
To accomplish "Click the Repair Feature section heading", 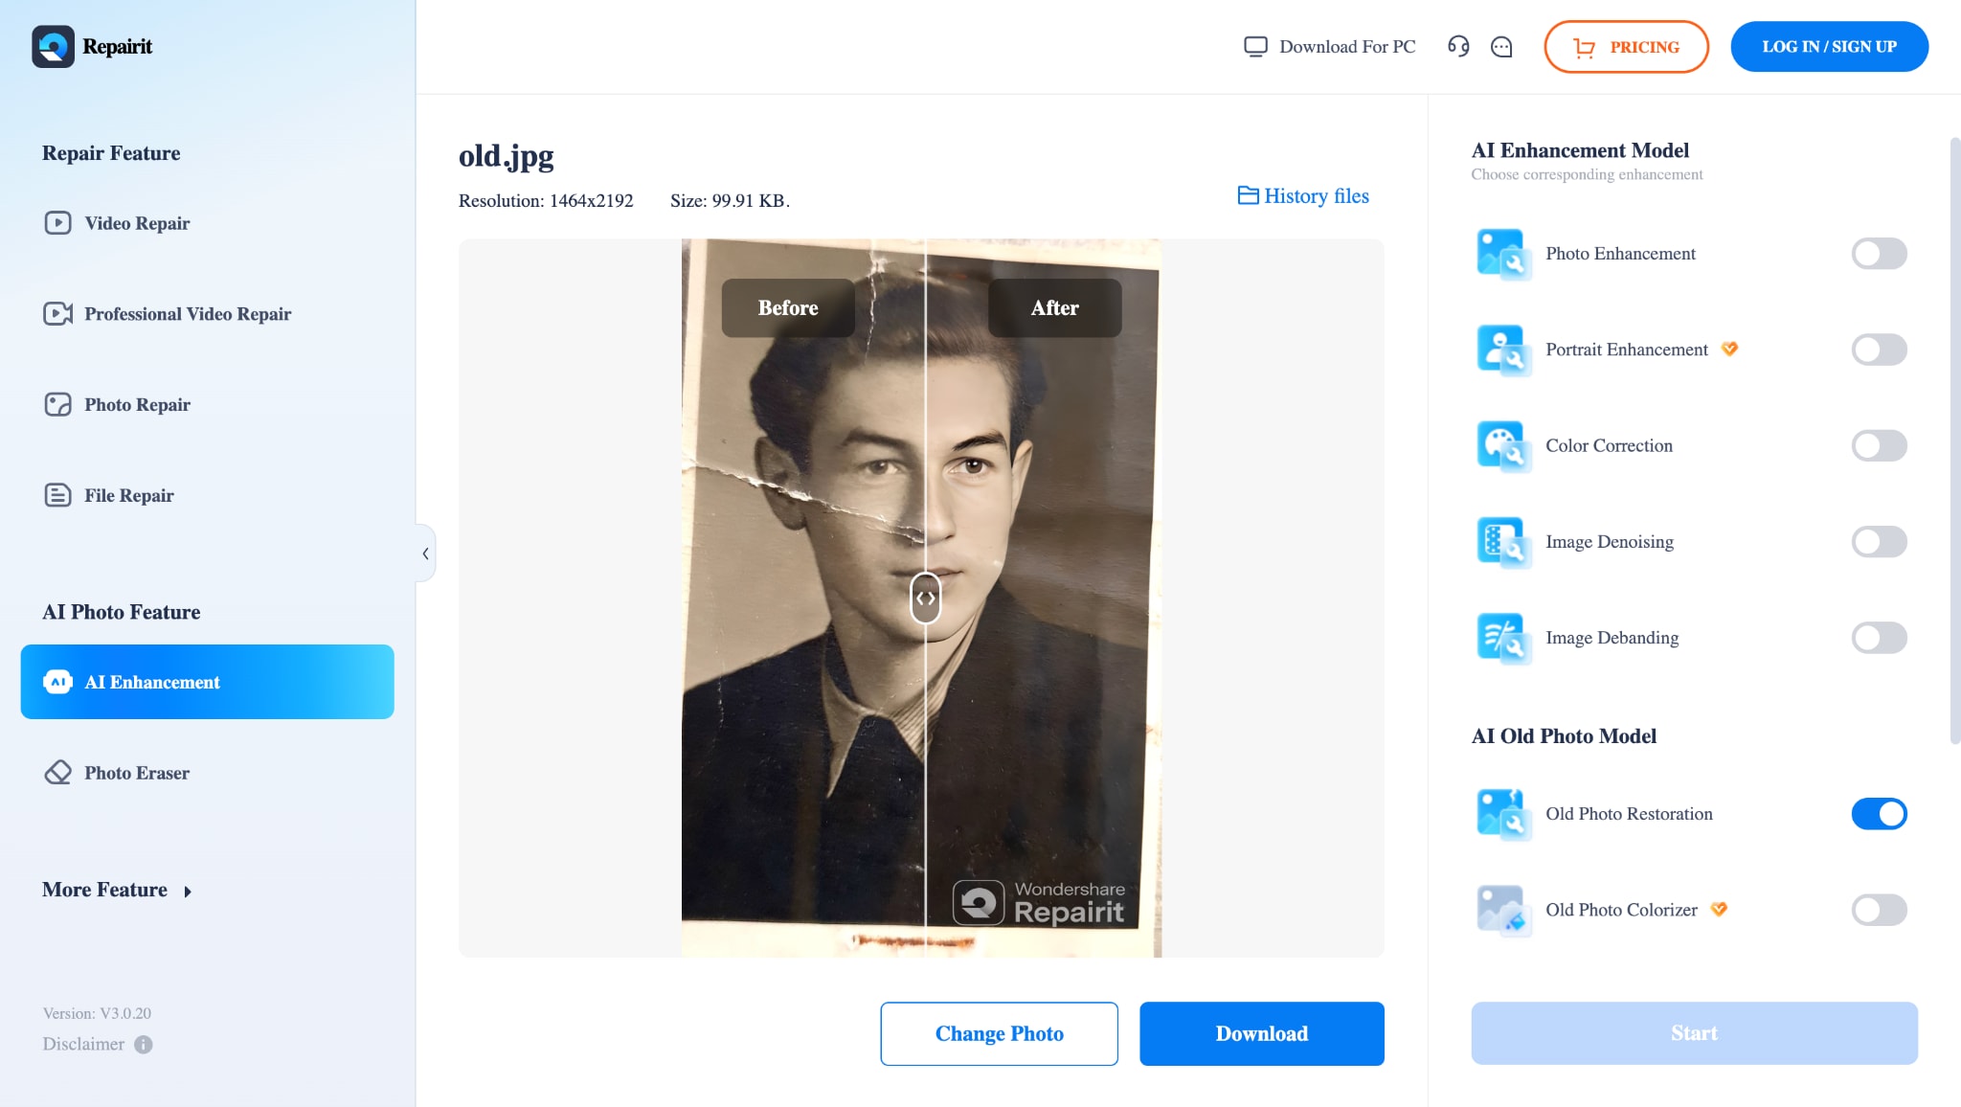I will click(111, 153).
